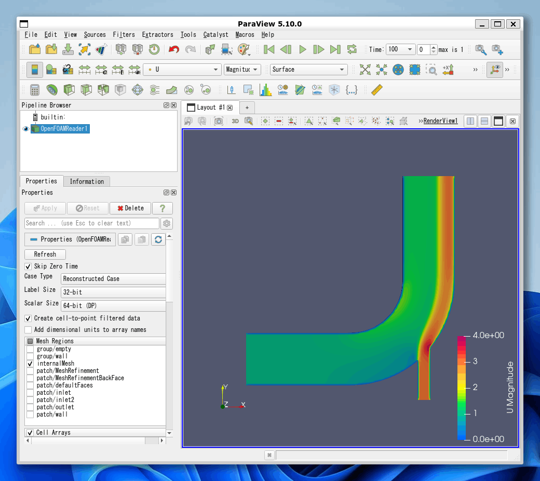Uncheck Skip Zero Time
The height and width of the screenshot is (481, 540).
(28, 266)
